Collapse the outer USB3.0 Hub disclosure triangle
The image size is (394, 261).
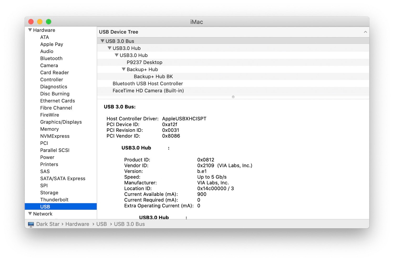pyautogui.click(x=110, y=48)
